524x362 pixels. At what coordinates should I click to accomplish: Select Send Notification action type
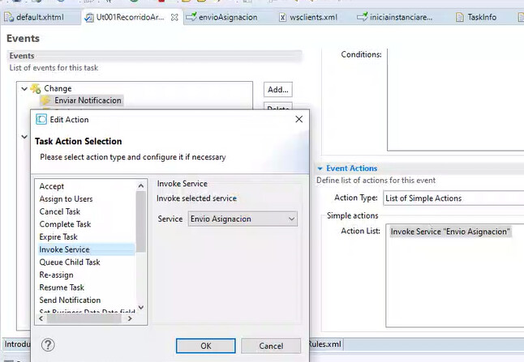click(x=70, y=300)
